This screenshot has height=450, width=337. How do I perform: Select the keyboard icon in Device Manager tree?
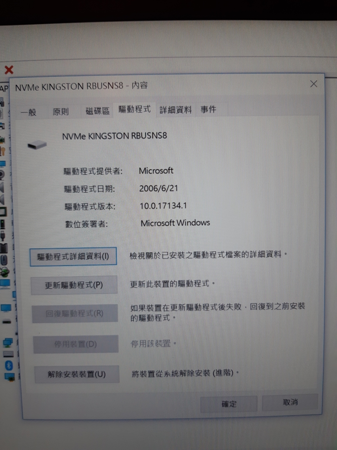8,354
